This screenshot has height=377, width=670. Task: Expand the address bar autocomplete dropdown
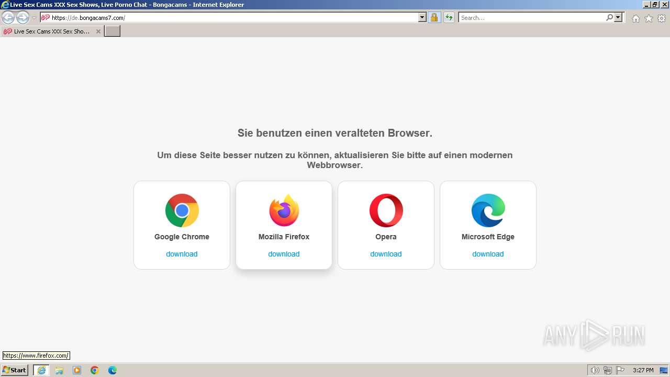[422, 17]
